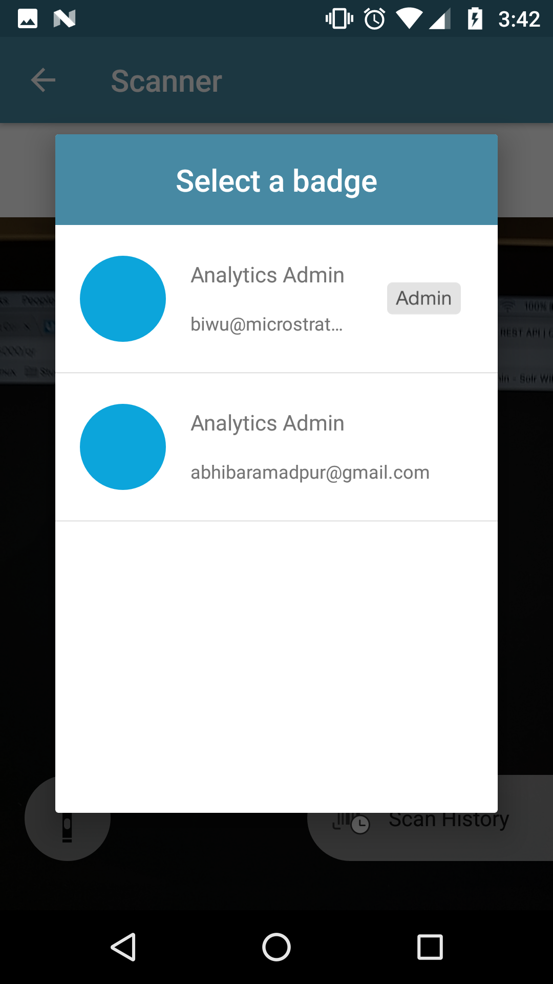553x984 pixels.
Task: Click the Select a badge dialog header
Action: [276, 180]
